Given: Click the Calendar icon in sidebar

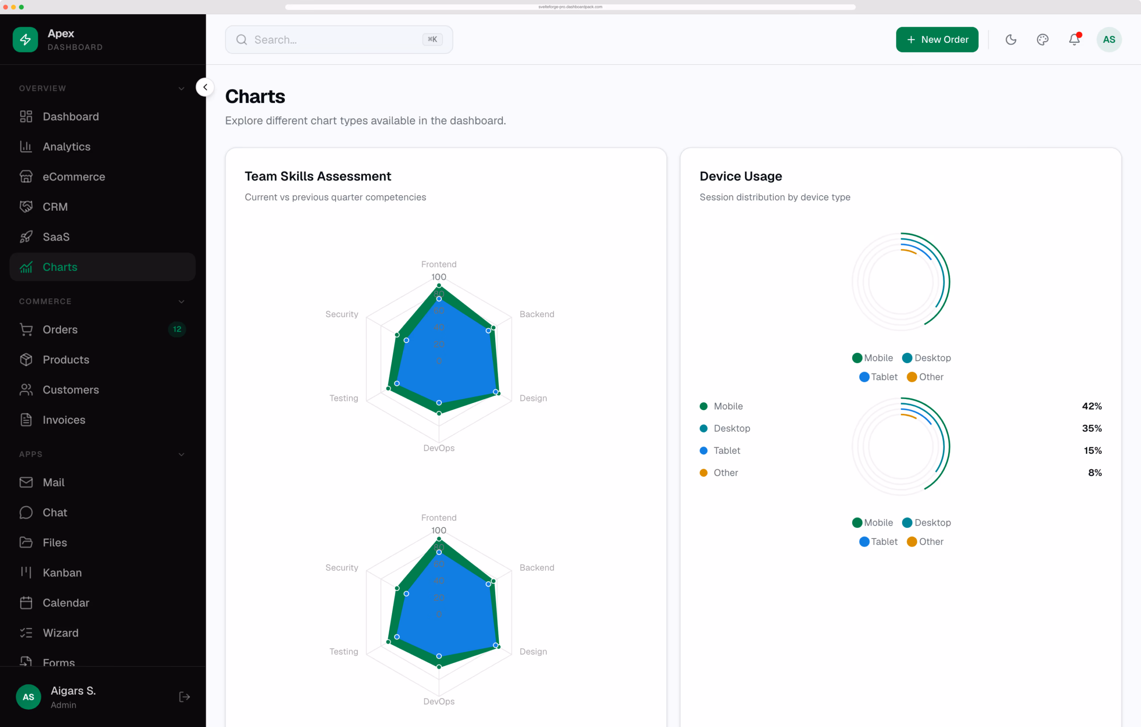Looking at the screenshot, I should (x=26, y=603).
